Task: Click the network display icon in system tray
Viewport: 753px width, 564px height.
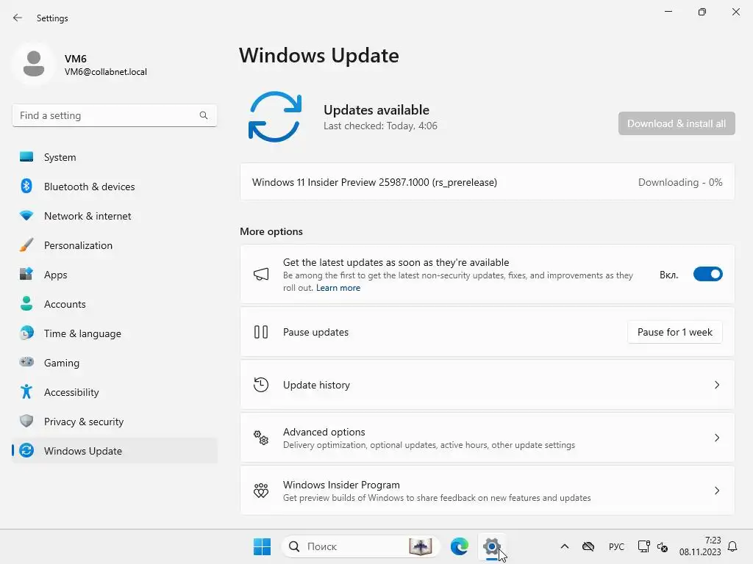Action: [643, 546]
